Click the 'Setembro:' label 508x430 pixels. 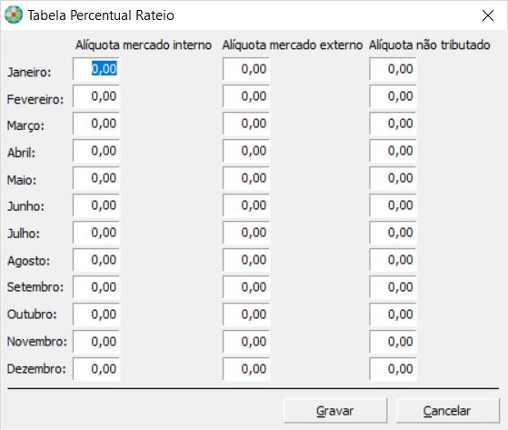[35, 287]
